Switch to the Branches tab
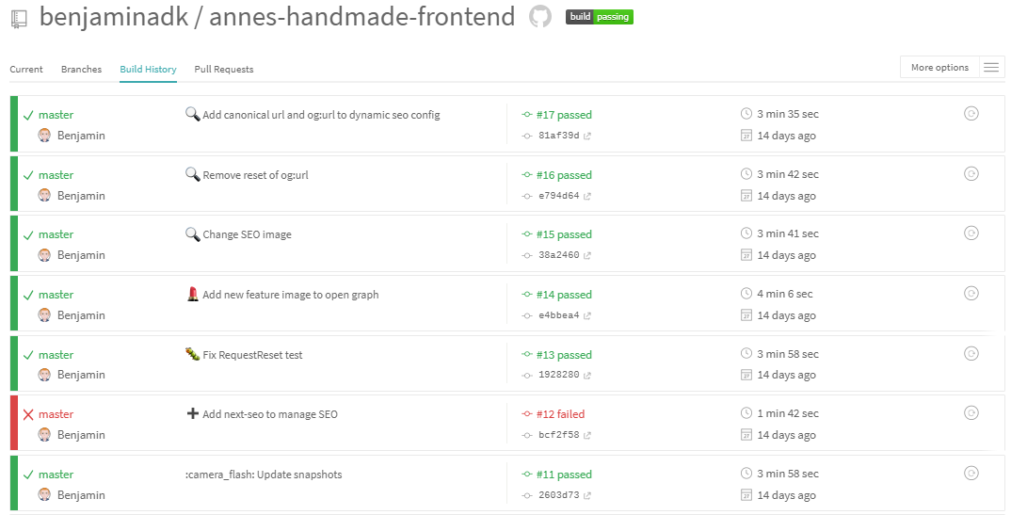Viewport: 1011px width, 515px height. [x=81, y=69]
